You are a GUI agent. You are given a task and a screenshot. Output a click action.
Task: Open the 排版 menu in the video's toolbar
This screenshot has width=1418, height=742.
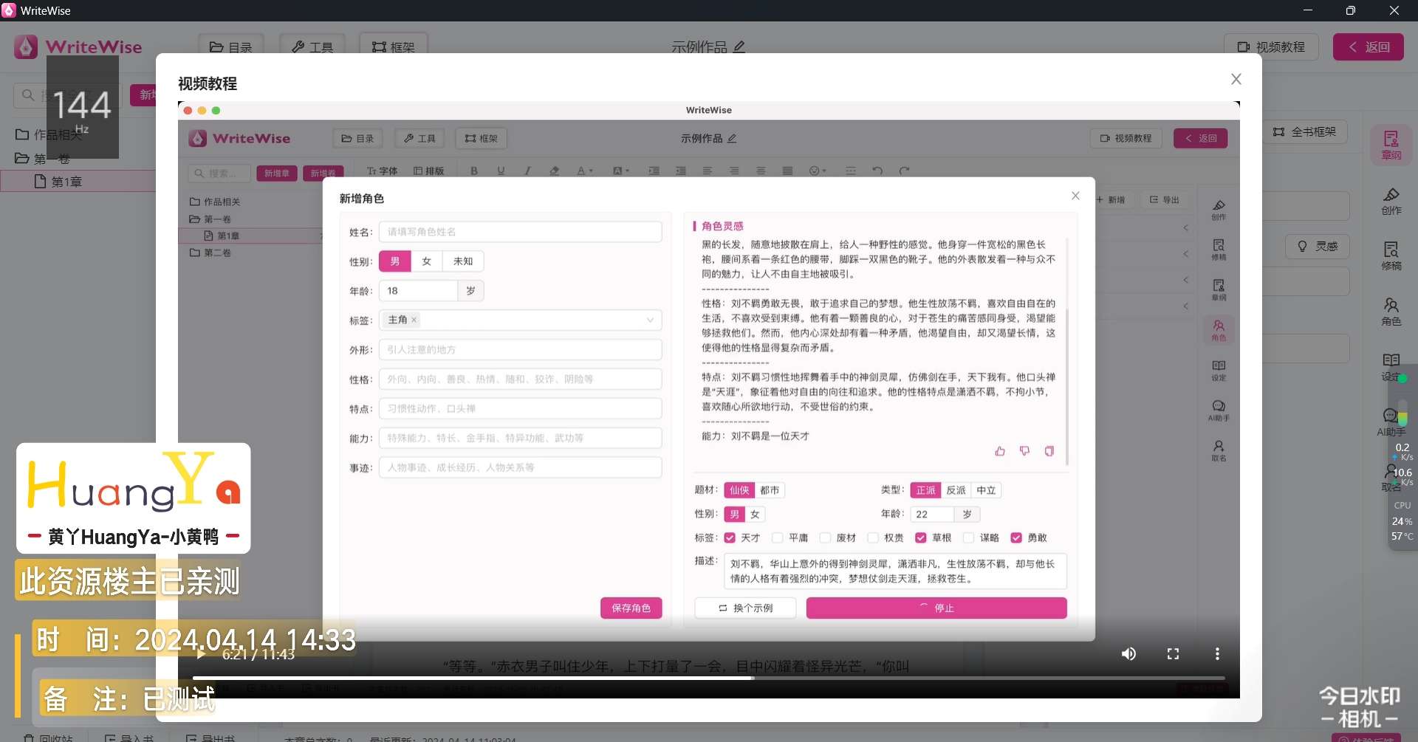click(x=429, y=171)
